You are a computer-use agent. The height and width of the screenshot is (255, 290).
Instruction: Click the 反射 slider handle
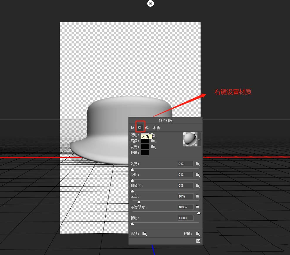(x=132, y=180)
